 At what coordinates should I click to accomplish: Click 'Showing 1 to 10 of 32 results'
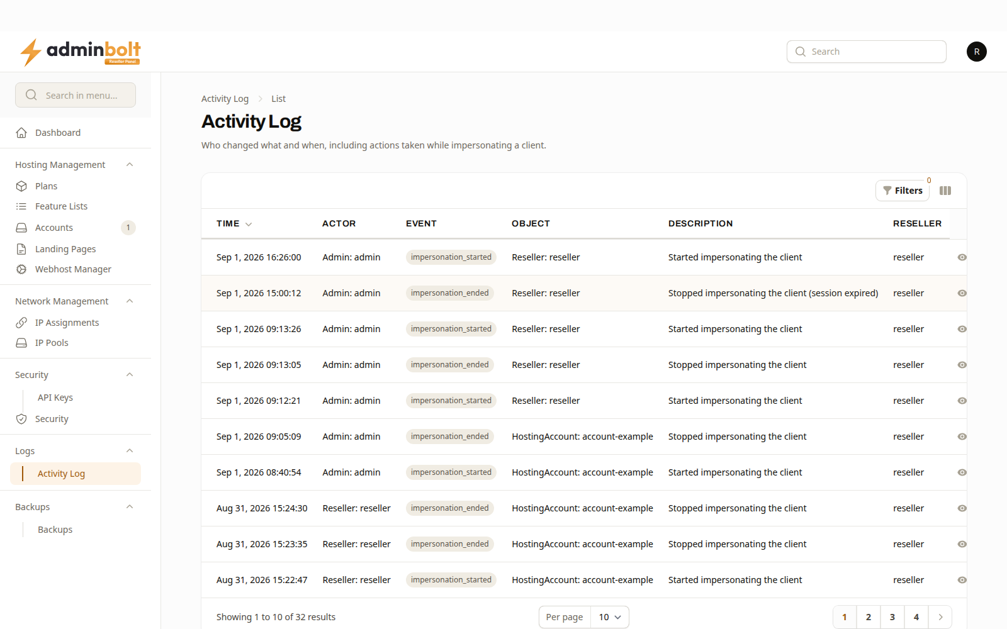click(276, 617)
